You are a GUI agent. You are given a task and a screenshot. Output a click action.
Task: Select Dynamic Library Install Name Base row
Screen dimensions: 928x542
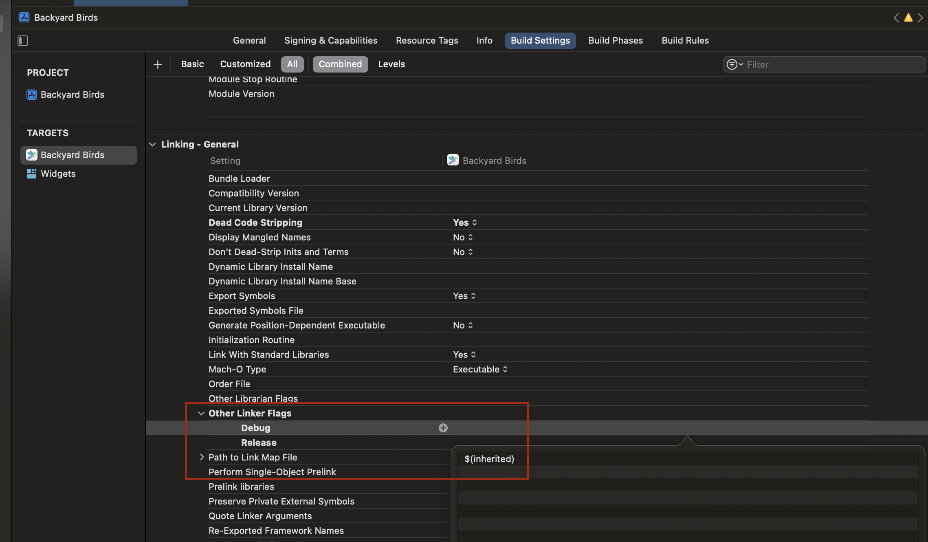(282, 281)
